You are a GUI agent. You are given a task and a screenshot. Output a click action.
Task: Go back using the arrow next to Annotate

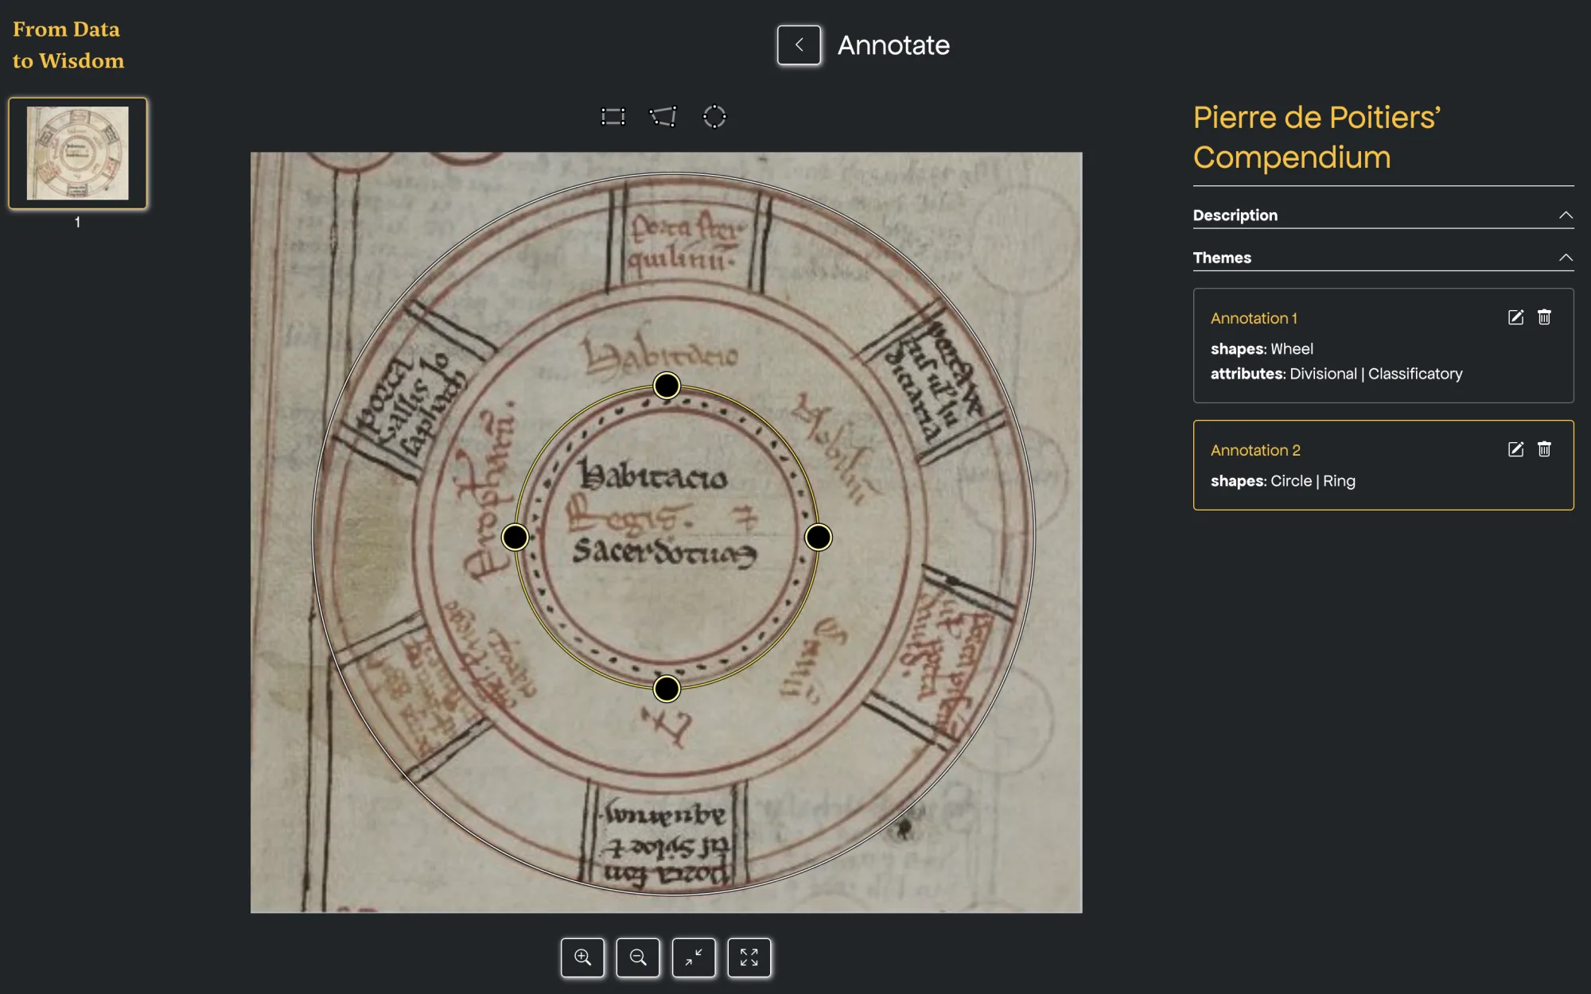[x=799, y=45]
